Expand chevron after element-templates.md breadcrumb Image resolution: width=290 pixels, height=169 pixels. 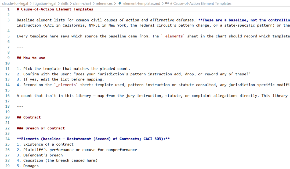[x=162, y=3]
